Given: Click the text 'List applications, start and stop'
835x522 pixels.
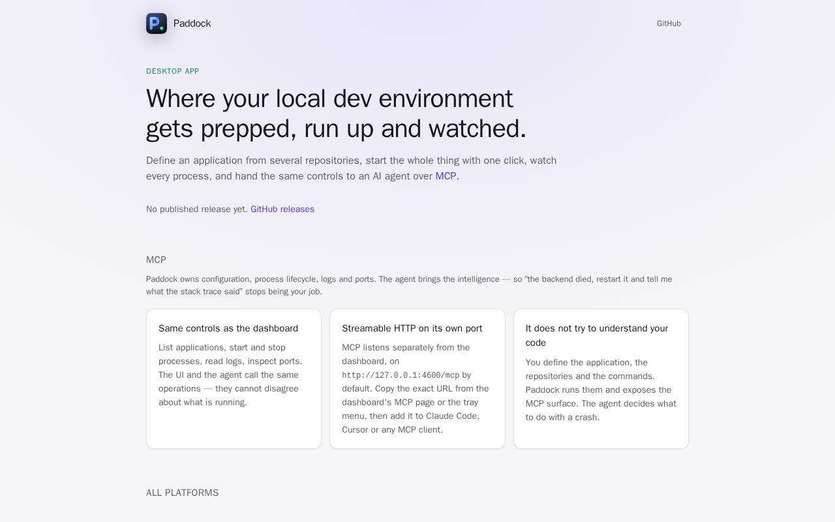Looking at the screenshot, I should [x=222, y=348].
